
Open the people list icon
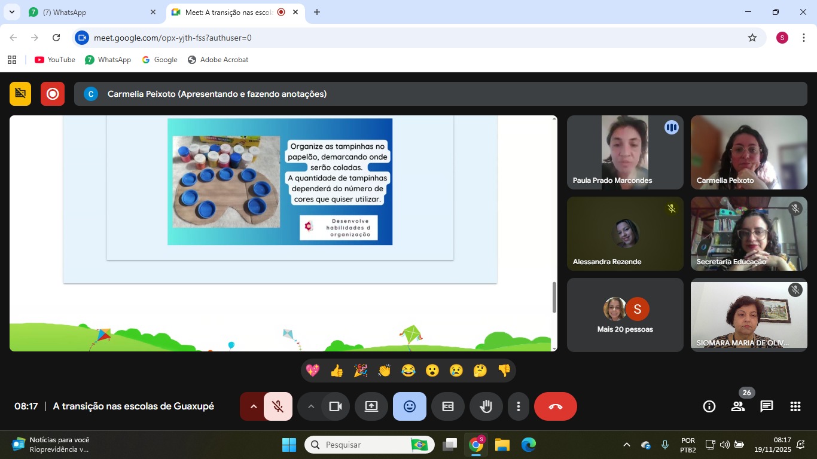(x=737, y=406)
